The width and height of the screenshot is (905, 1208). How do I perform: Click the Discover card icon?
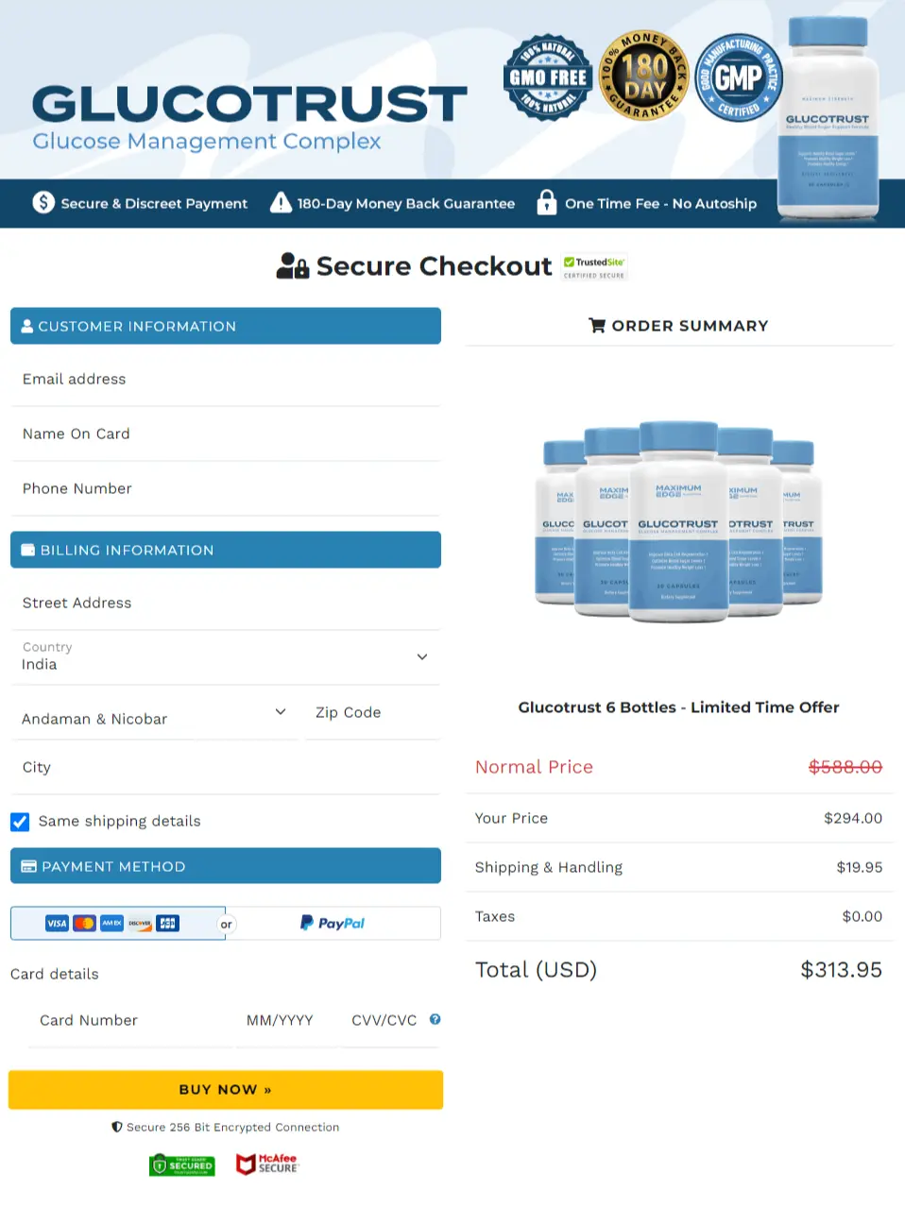point(139,924)
